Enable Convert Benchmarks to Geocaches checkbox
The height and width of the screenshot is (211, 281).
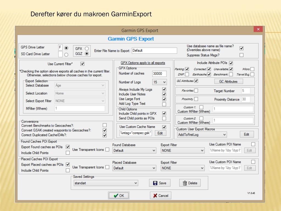105,125
